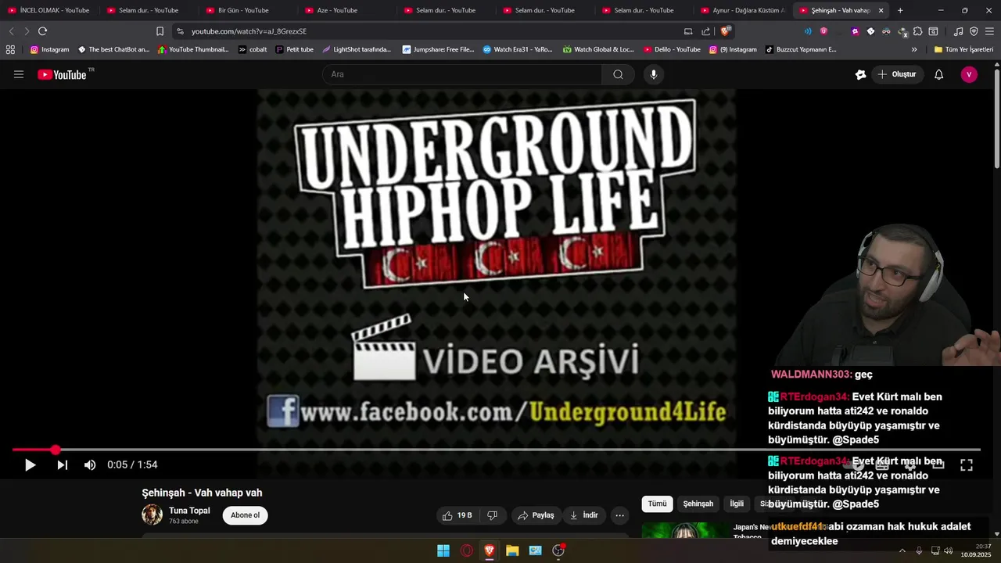This screenshot has width=1001, height=563.
Task: Focus the YouTube Ara search field
Action: click(461, 74)
